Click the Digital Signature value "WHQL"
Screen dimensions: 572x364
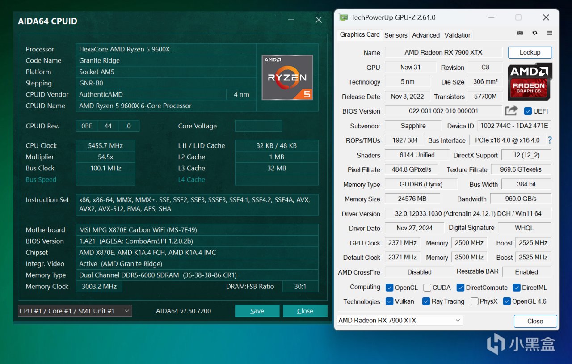tap(524, 228)
